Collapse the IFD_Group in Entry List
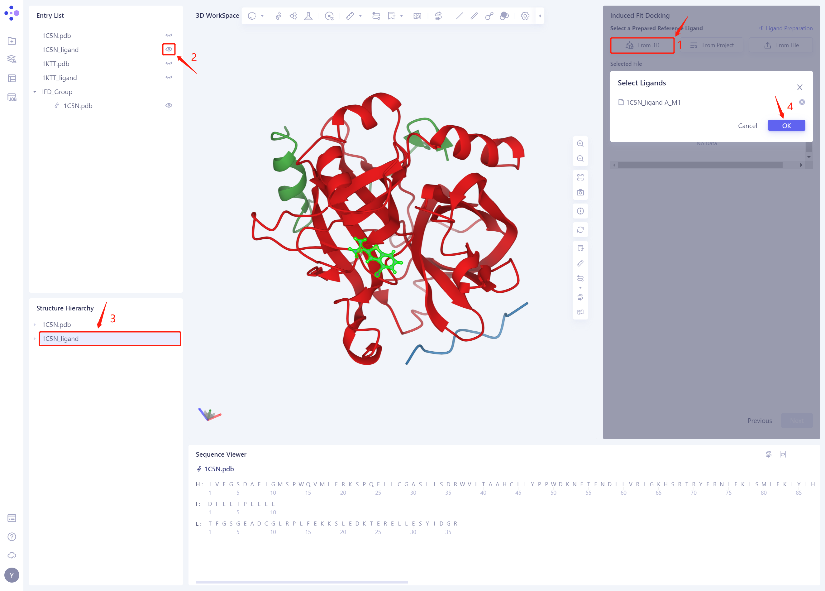825x591 pixels. (35, 92)
